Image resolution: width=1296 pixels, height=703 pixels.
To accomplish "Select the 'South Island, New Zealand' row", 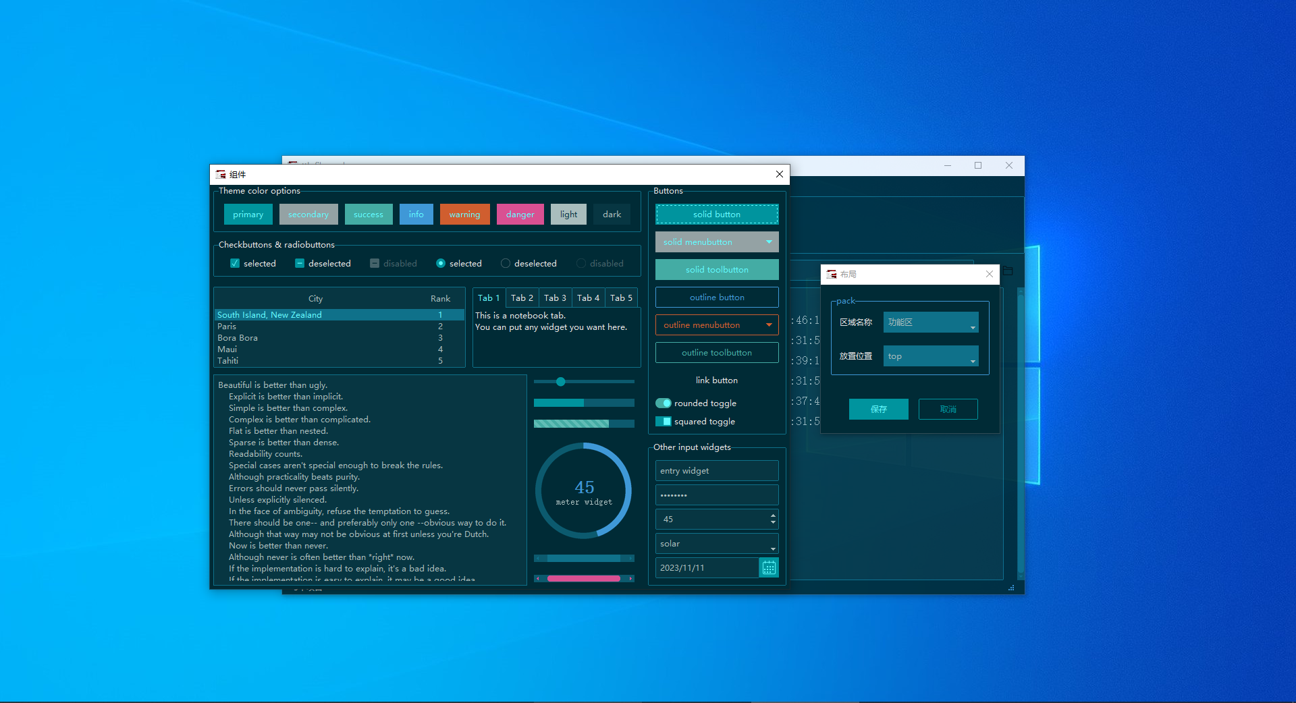I will tap(340, 315).
